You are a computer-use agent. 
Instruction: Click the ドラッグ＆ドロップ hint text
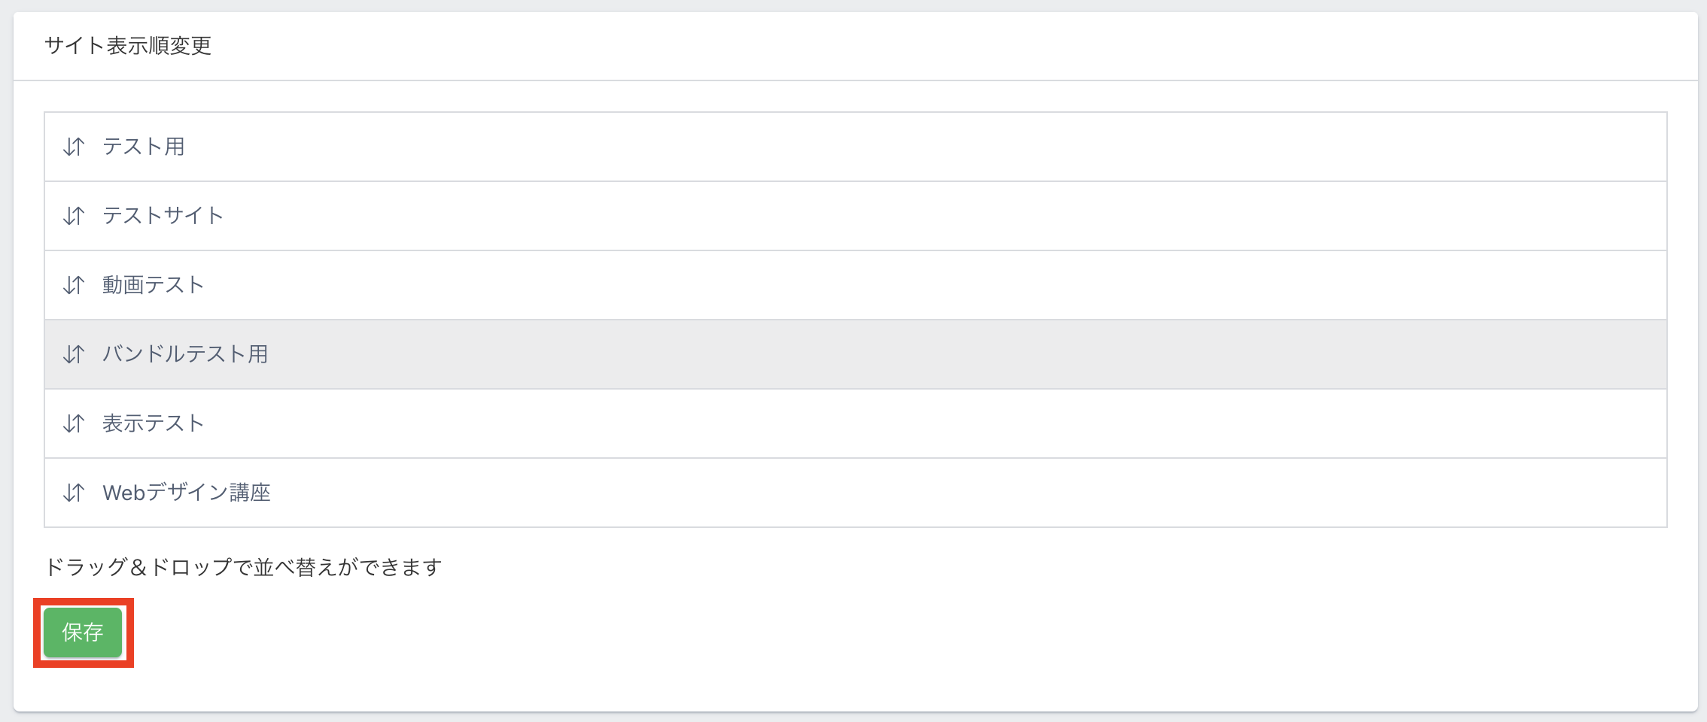click(242, 567)
